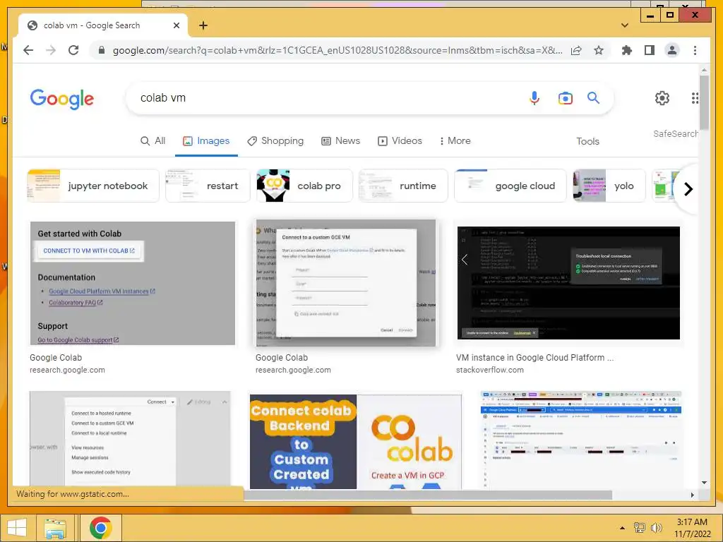The image size is (723, 542).
Task: Filter by the 'restart' chip
Action: click(208, 186)
